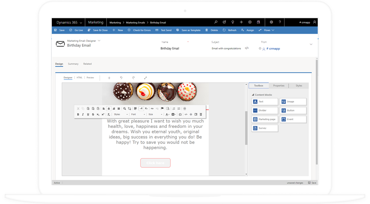
Task: Click the expand fullscreen arrow icon
Action: (x=145, y=78)
